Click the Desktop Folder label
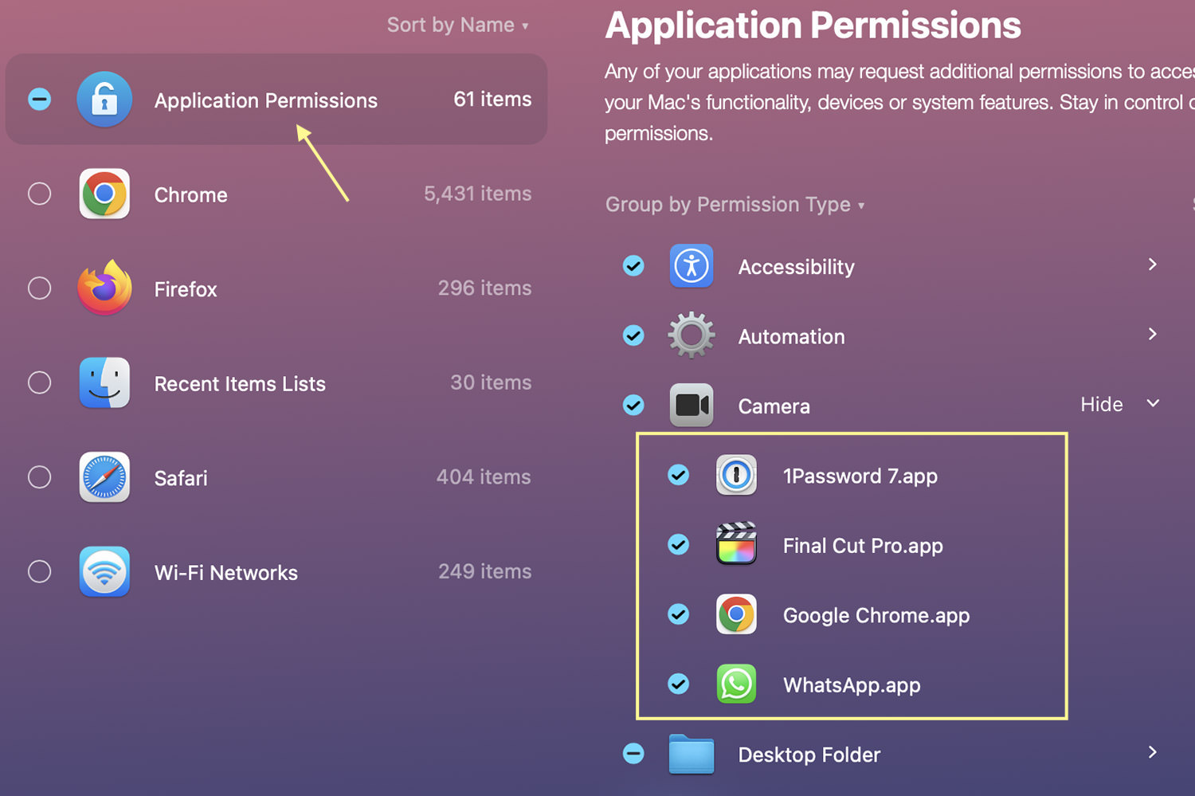 pyautogui.click(x=809, y=755)
